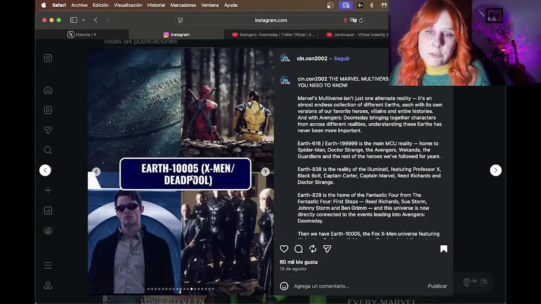Open the Ventana menu
The image size is (541, 304).
point(210,5)
